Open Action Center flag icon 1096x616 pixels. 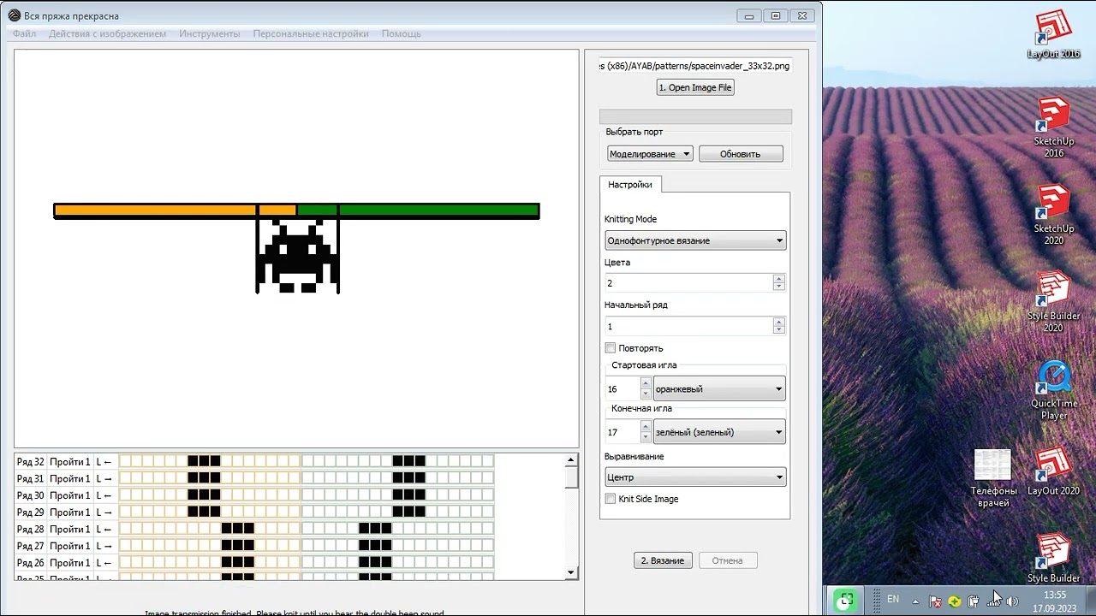tap(935, 601)
